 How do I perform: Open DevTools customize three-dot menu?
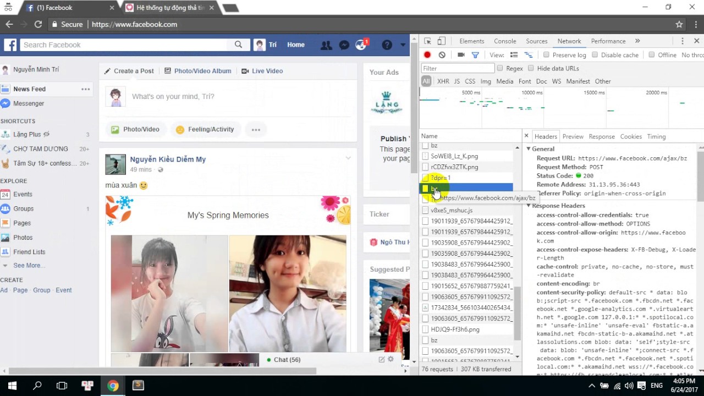click(682, 41)
